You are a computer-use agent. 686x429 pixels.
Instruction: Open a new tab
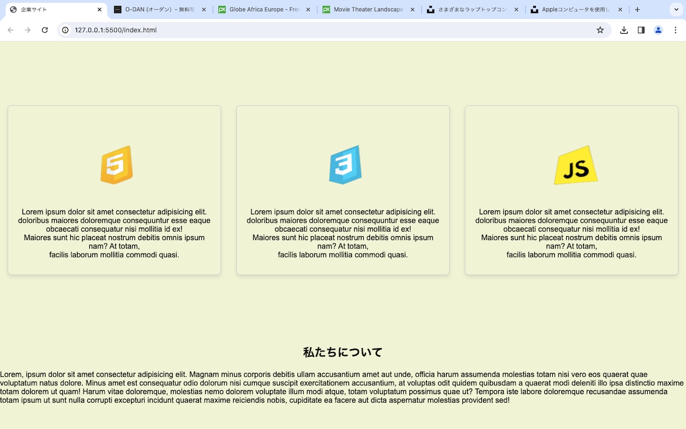(x=637, y=10)
